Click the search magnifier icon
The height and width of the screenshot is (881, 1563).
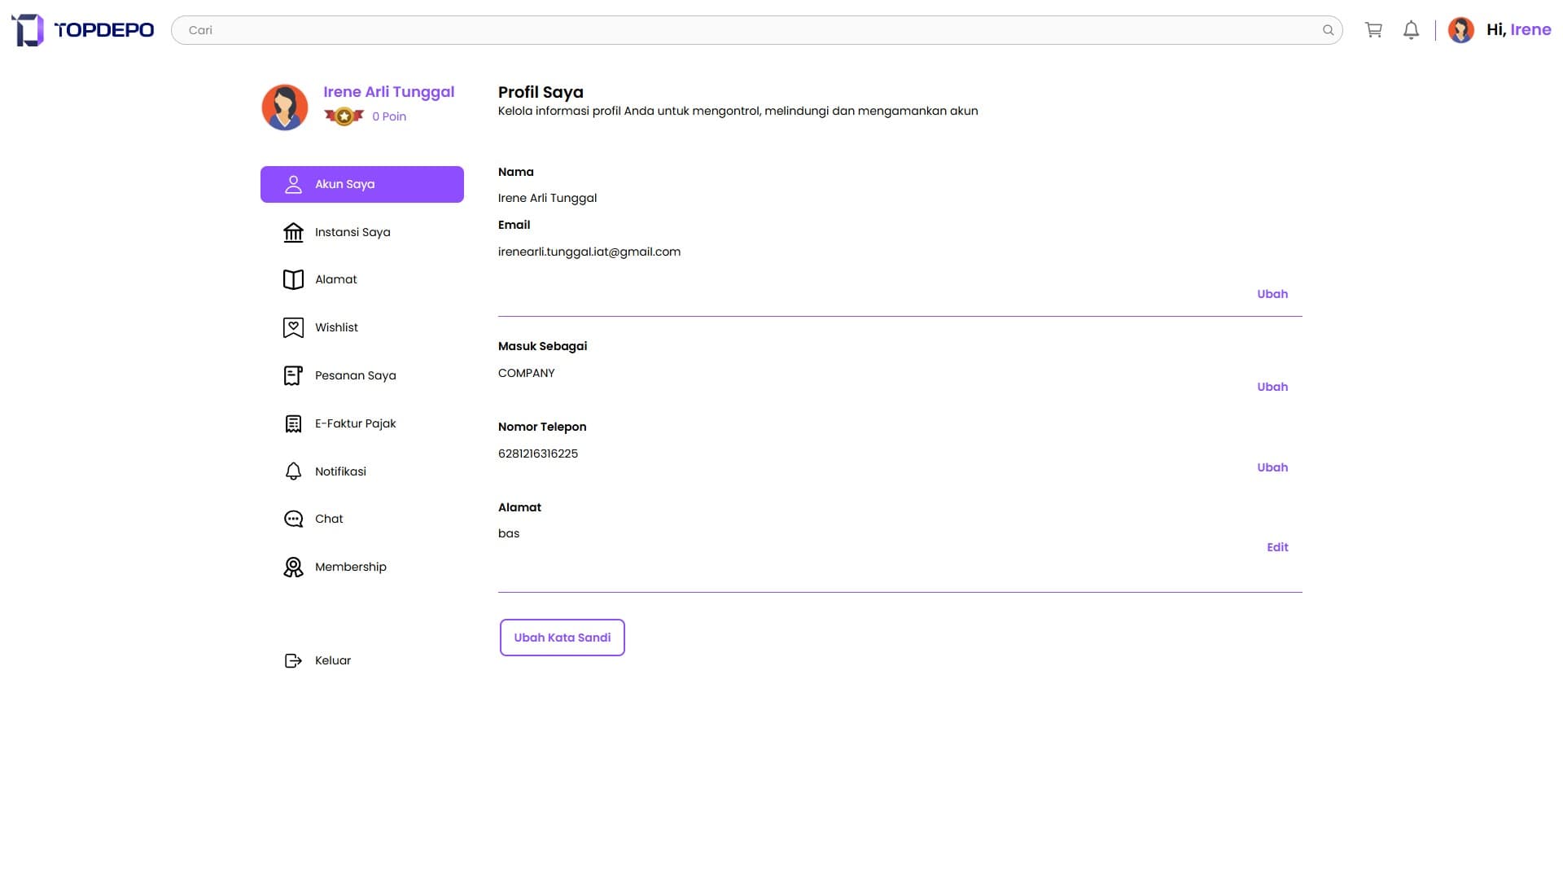1328,30
